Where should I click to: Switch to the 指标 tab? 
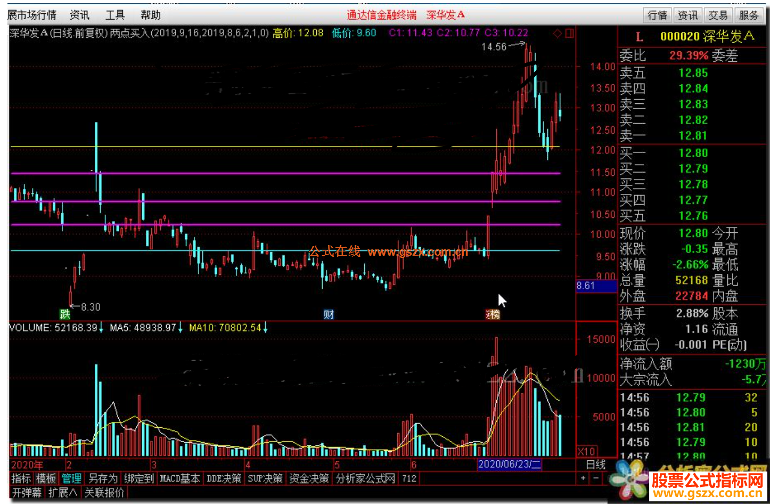21,478
